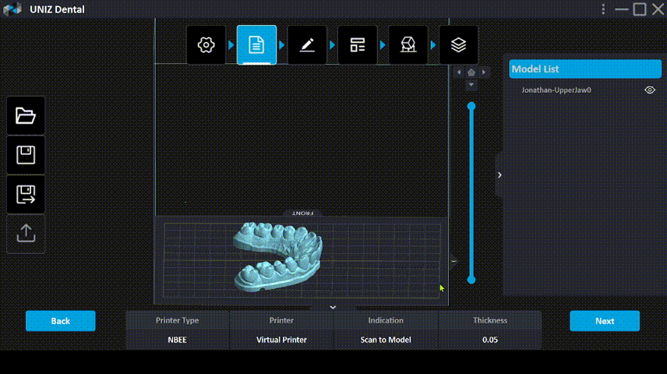Click the 0.05 thickness value
The width and height of the screenshot is (667, 374).
[489, 340]
